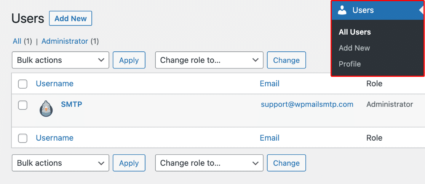The image size is (425, 184).
Task: Open the top Change role to dropdown
Action: click(x=209, y=60)
